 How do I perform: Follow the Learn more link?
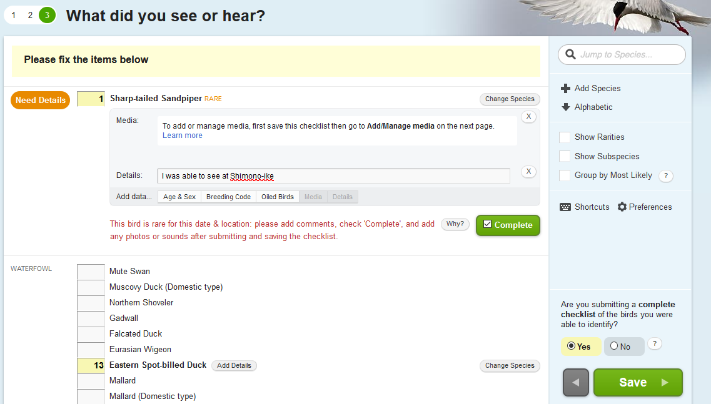[183, 135]
